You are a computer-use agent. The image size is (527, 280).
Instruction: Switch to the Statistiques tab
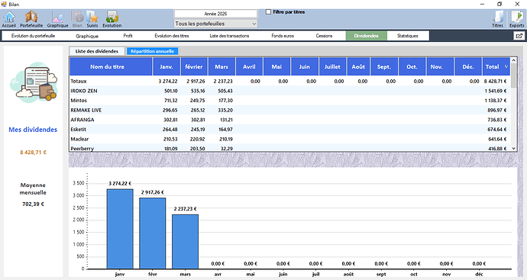(x=408, y=36)
